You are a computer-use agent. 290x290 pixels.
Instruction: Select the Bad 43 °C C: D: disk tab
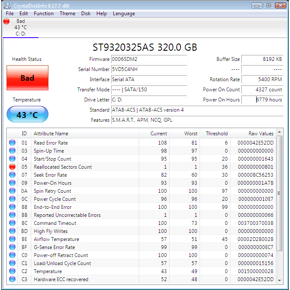(21, 27)
